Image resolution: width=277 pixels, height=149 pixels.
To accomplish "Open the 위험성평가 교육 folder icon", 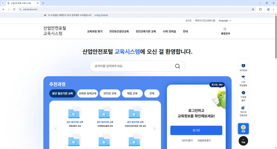I will [74, 112].
